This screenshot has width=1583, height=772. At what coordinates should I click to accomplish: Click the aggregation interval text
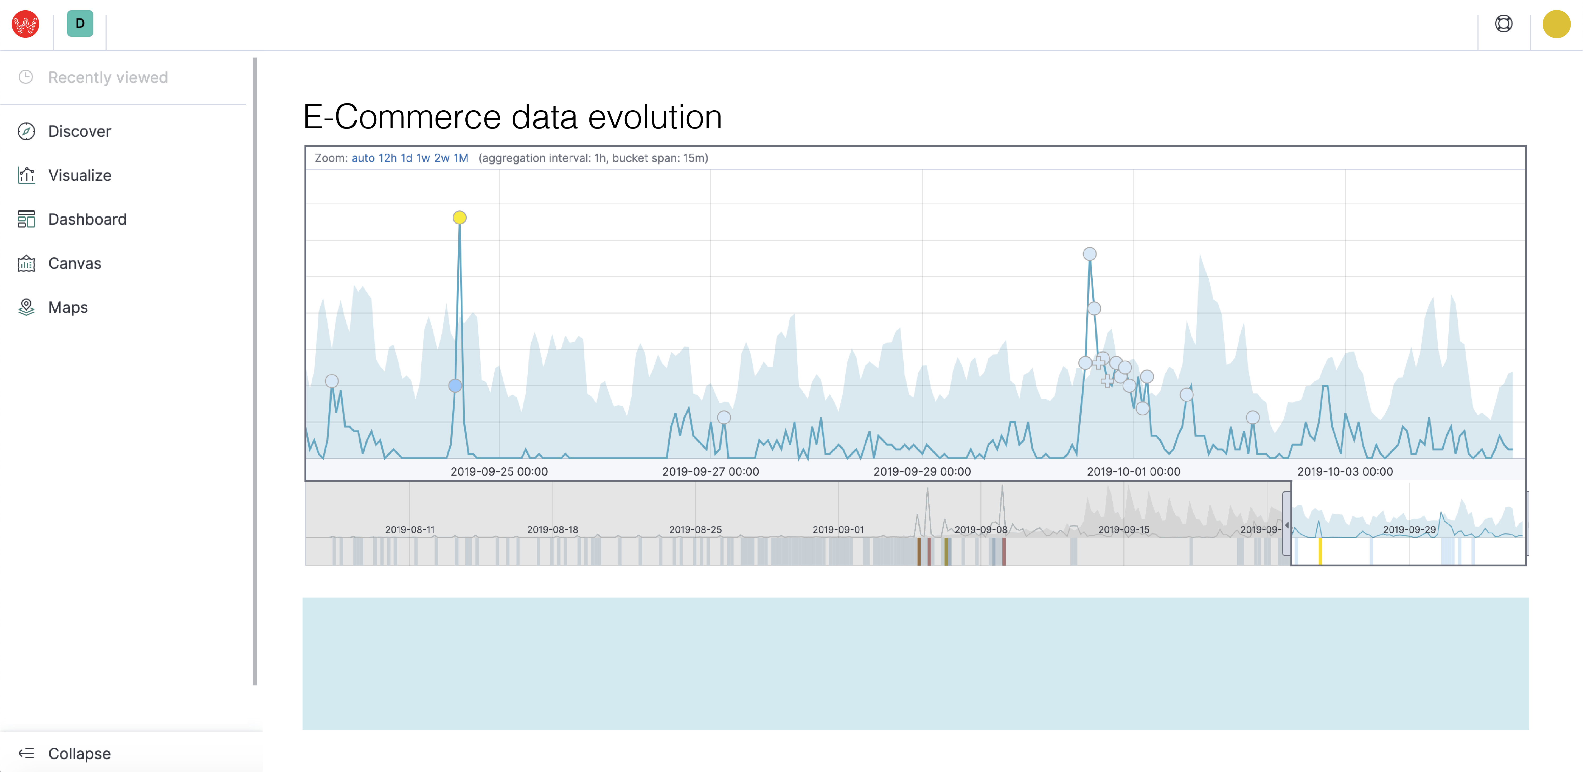593,158
